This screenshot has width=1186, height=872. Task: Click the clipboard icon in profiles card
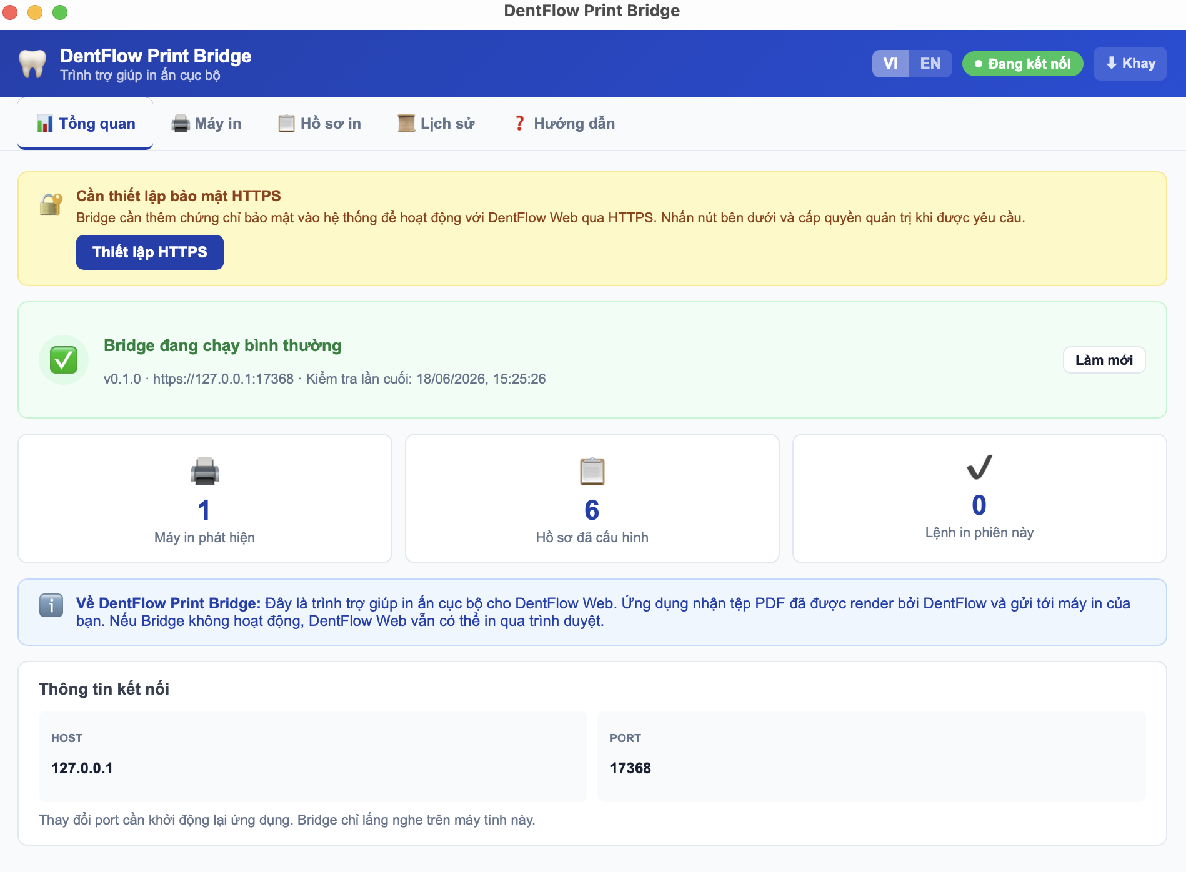coord(592,472)
